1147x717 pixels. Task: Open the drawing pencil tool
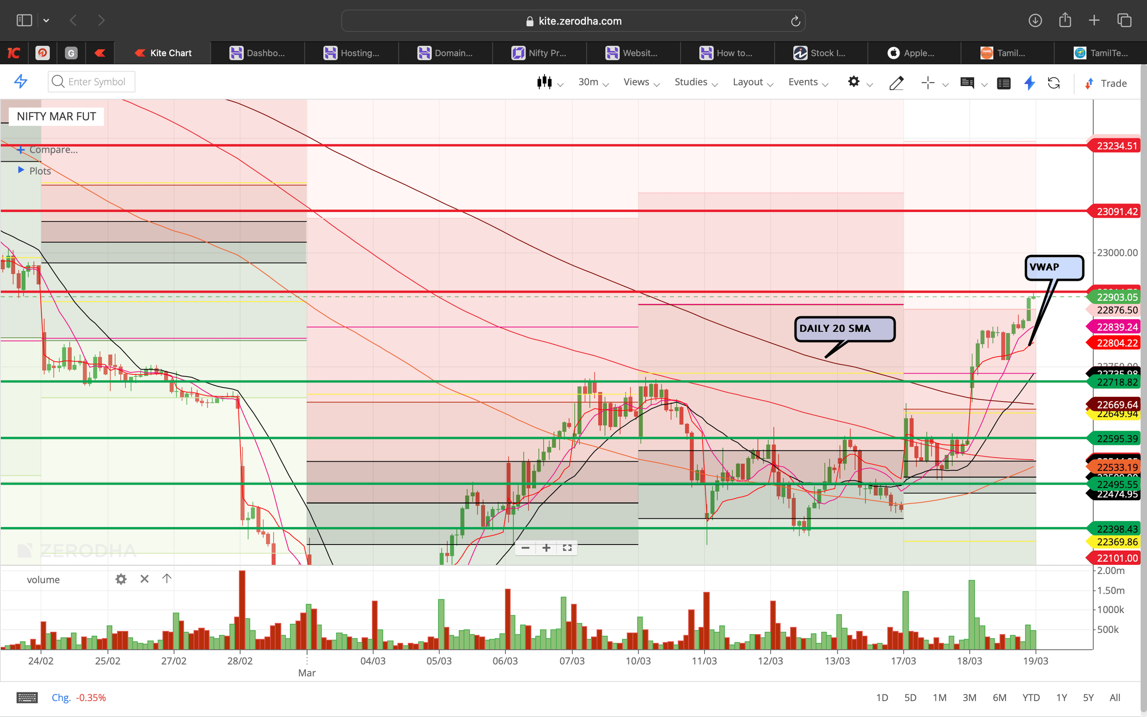(896, 83)
